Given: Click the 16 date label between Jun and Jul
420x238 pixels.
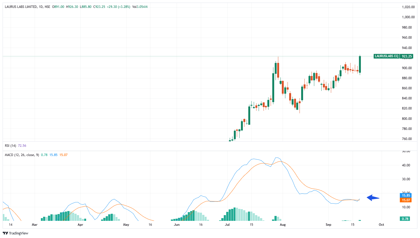Looking at the screenshot, I should click(x=201, y=225).
